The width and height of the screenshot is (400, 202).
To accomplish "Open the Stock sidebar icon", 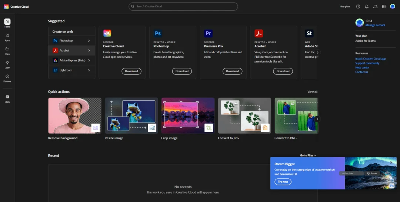I will 7,97.
